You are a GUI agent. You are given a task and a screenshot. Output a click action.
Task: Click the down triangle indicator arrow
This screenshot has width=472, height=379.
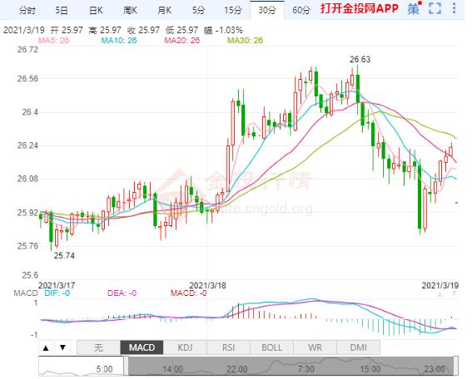(x=62, y=347)
